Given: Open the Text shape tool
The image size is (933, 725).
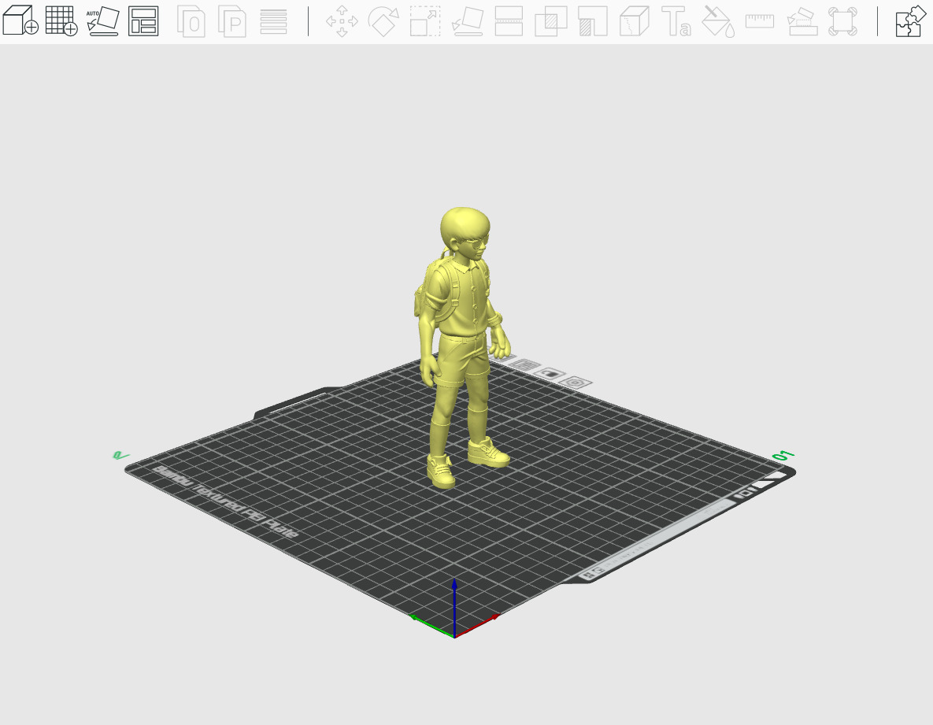Looking at the screenshot, I should click(676, 21).
